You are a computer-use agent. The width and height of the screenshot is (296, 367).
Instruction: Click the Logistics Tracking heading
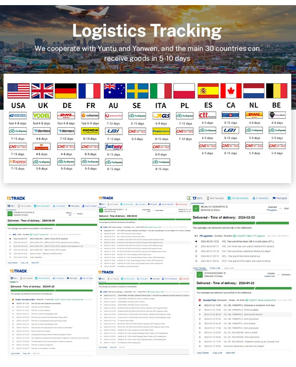147,31
